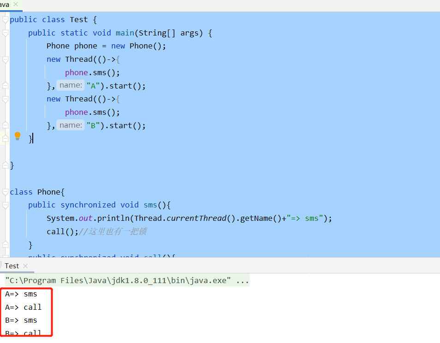Viewport: 440px width, 343px height.
Task: Click the 'Phone phone = new Phone();' line
Action: click(x=106, y=46)
